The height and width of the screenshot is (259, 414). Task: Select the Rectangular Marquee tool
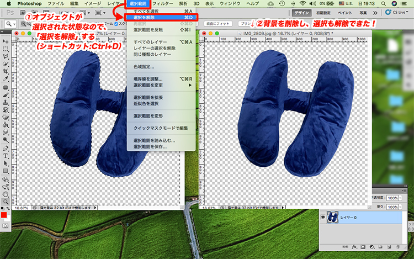pos(6,49)
